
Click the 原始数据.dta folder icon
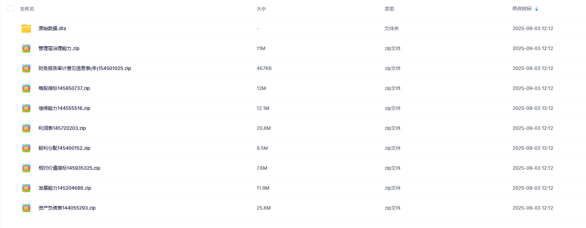coord(26,29)
